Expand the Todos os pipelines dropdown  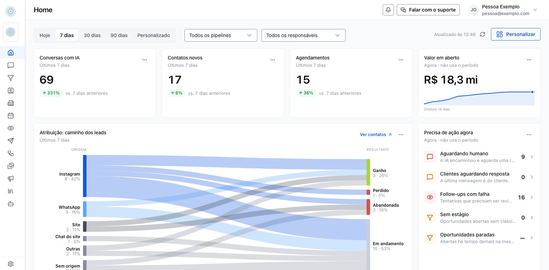[221, 35]
